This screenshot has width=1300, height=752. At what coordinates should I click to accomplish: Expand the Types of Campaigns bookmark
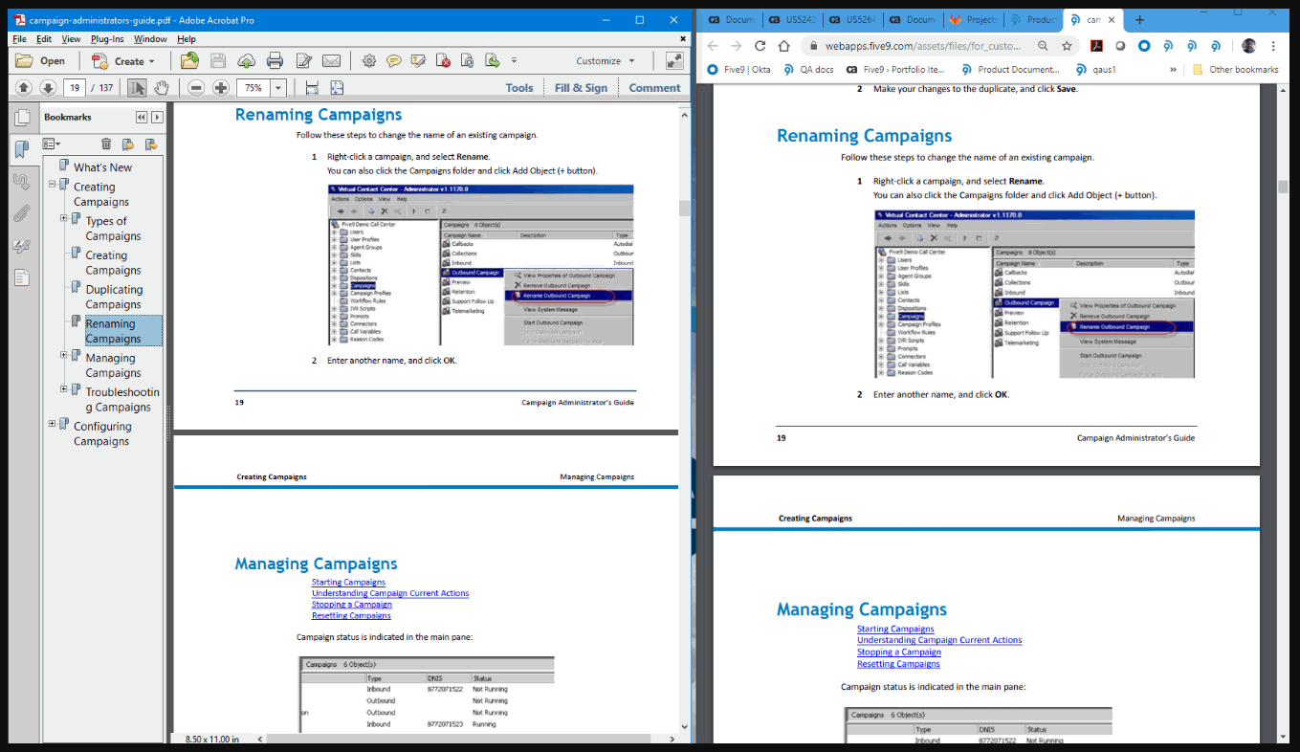(x=64, y=218)
